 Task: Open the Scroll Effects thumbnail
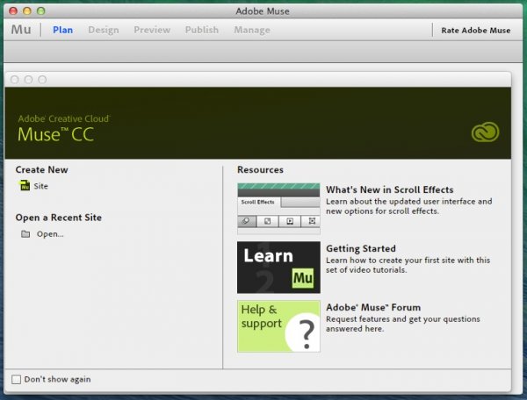click(x=278, y=209)
